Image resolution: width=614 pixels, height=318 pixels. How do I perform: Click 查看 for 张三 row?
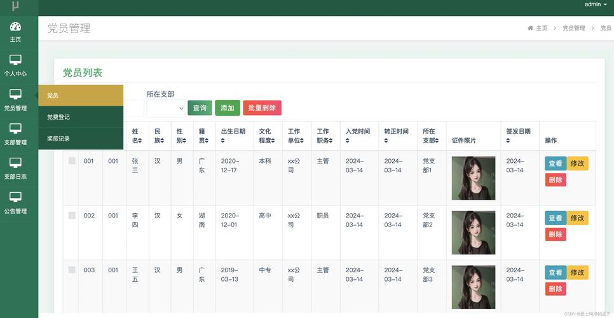[x=556, y=163]
